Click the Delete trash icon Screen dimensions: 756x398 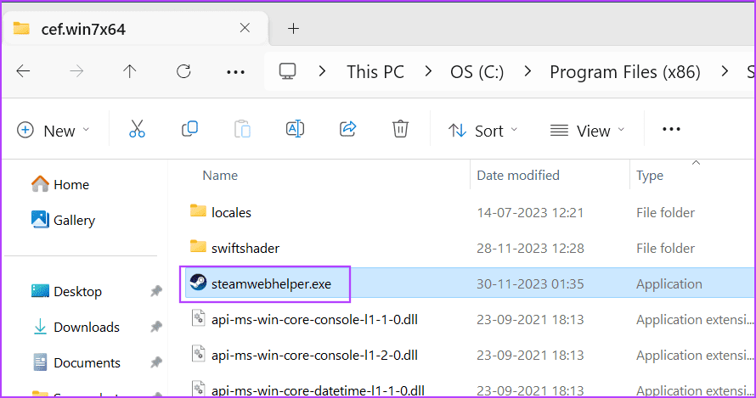pyautogui.click(x=400, y=130)
